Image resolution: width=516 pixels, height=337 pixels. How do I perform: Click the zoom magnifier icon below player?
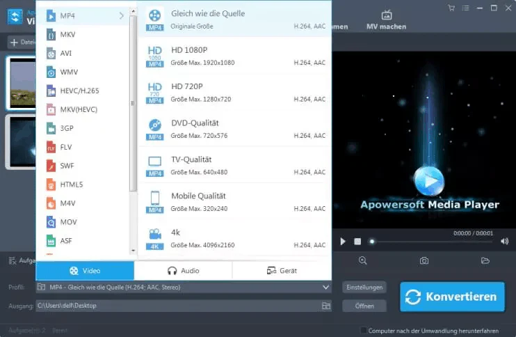[362, 260]
